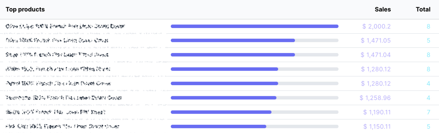Click the bar in the $ 1,471.04 row
Viewport: 439px width, 133px height.
click(255, 55)
